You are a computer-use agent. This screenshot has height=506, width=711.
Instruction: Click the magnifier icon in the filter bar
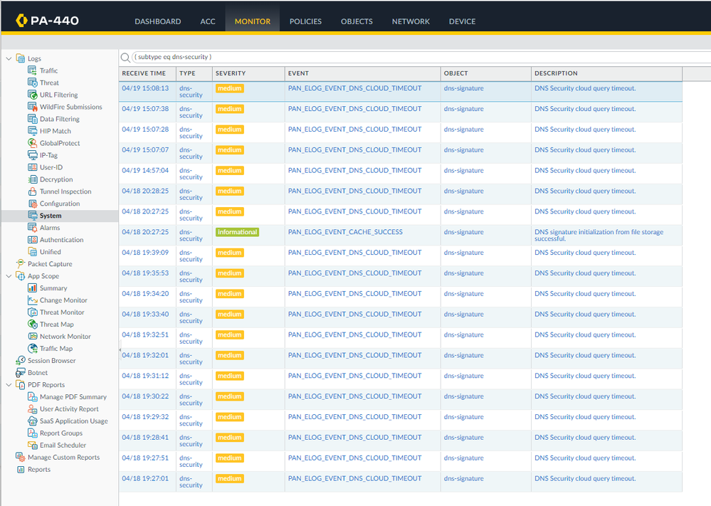point(125,57)
